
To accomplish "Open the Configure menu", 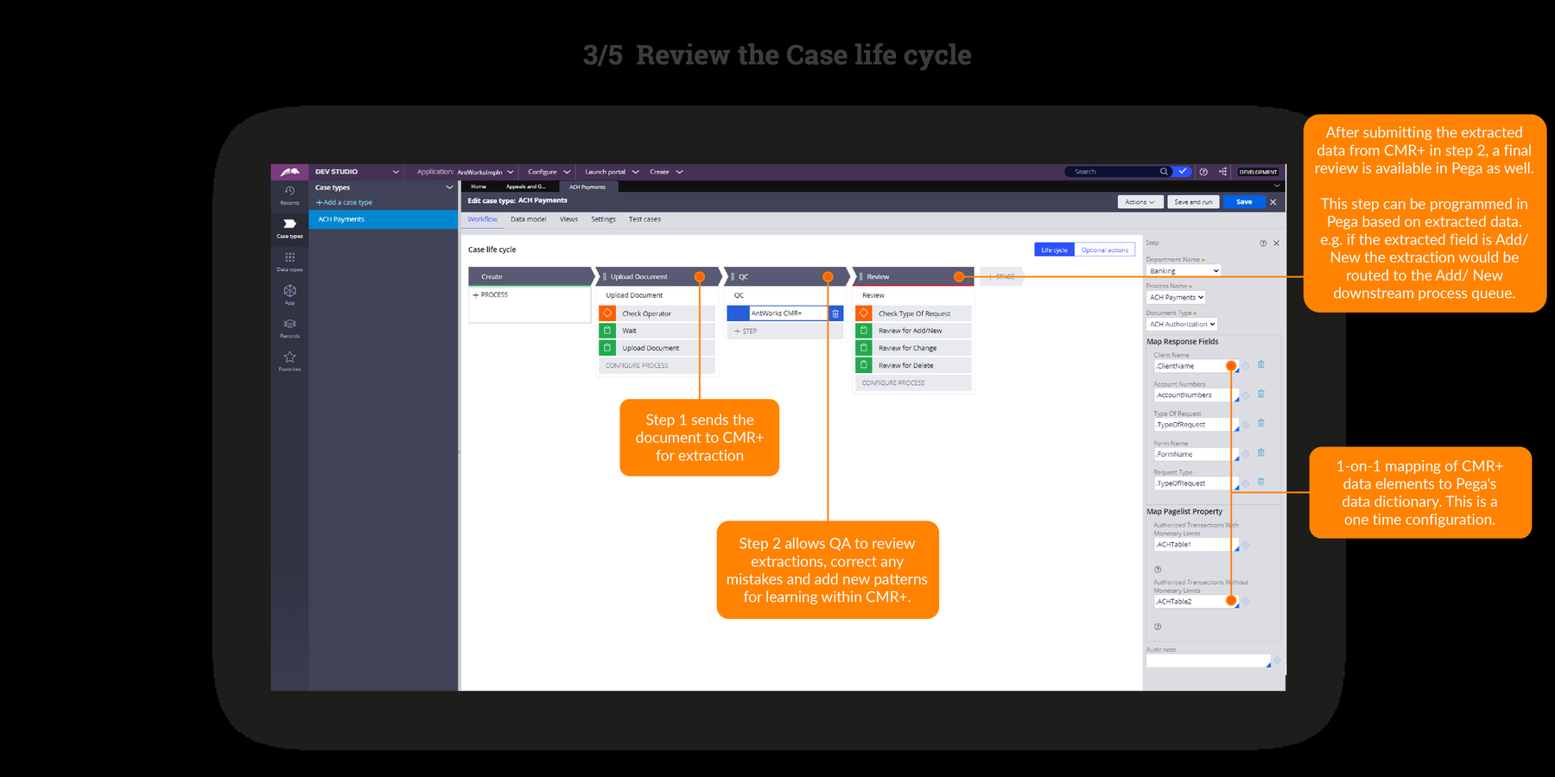I will (549, 172).
